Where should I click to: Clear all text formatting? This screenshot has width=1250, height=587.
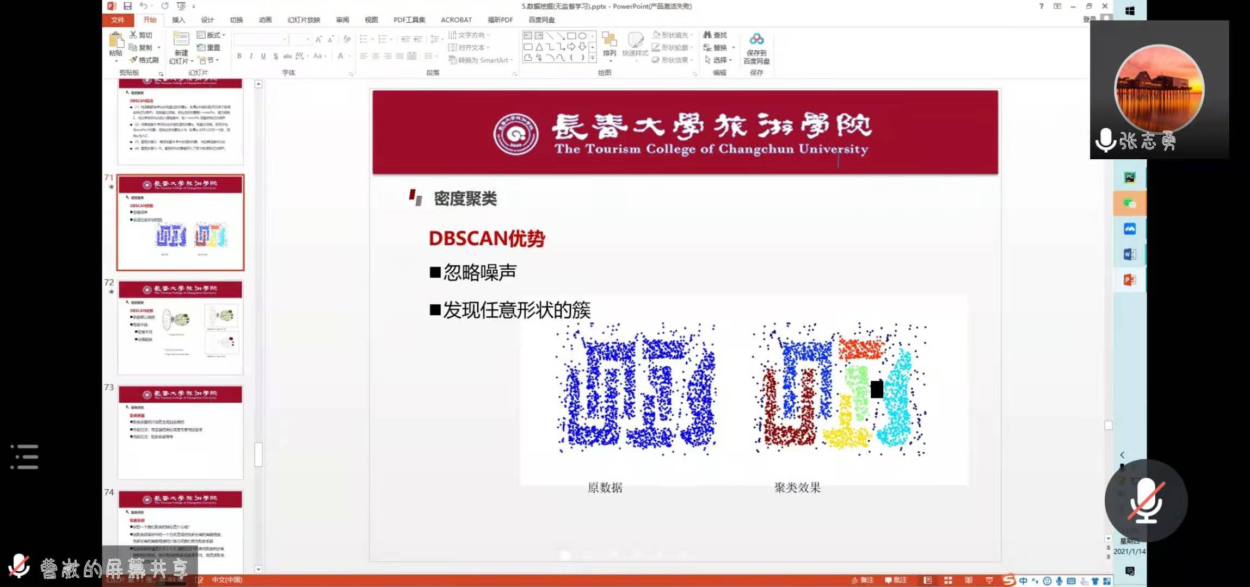pos(347,39)
